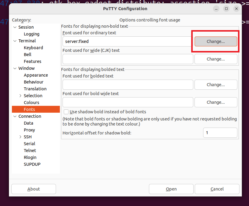Select Session in the category tree
This screenshot has height=206, width=249.
26,27
